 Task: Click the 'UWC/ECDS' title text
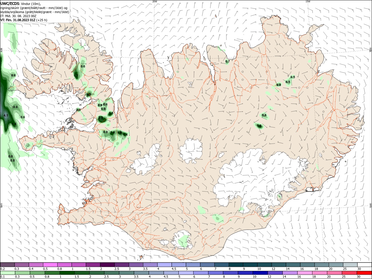click(x=10, y=3)
